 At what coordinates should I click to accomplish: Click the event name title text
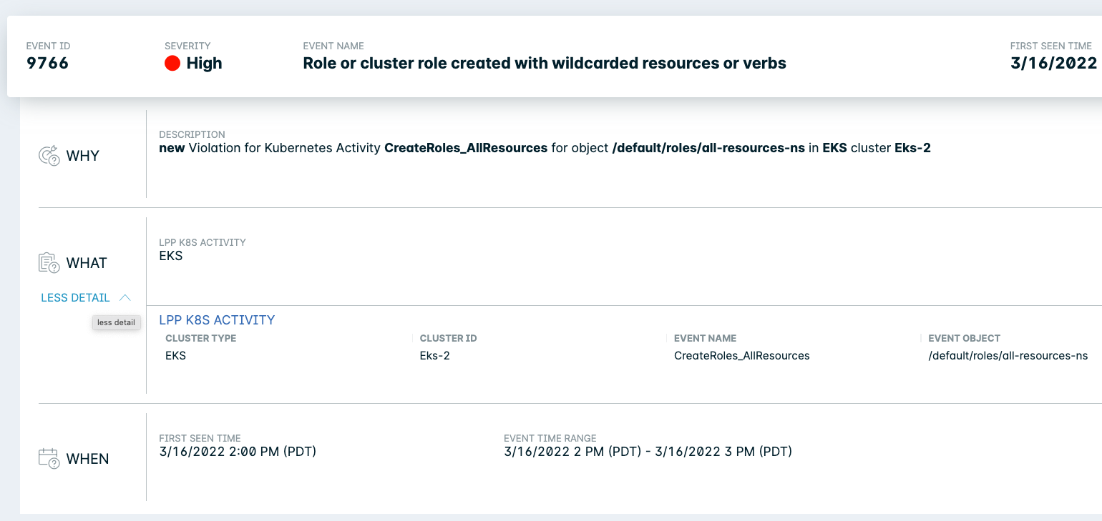click(x=544, y=63)
